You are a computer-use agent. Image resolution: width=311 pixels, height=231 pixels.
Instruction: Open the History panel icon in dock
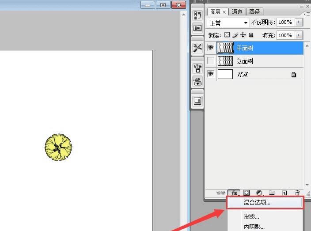[x=197, y=15]
